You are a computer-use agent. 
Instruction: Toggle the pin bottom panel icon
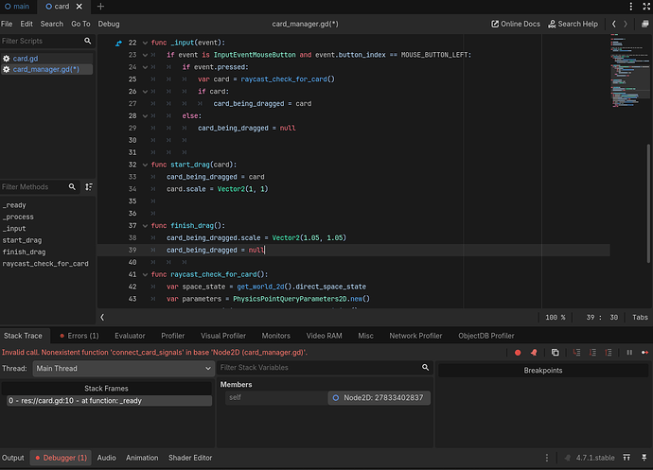(644, 458)
